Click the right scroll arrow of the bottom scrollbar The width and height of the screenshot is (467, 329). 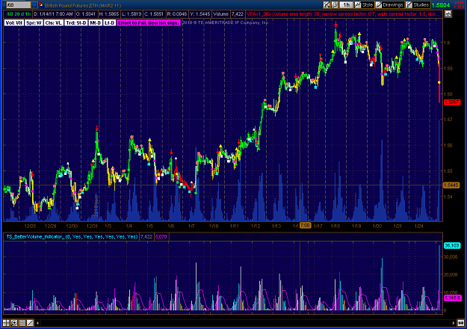click(x=454, y=323)
